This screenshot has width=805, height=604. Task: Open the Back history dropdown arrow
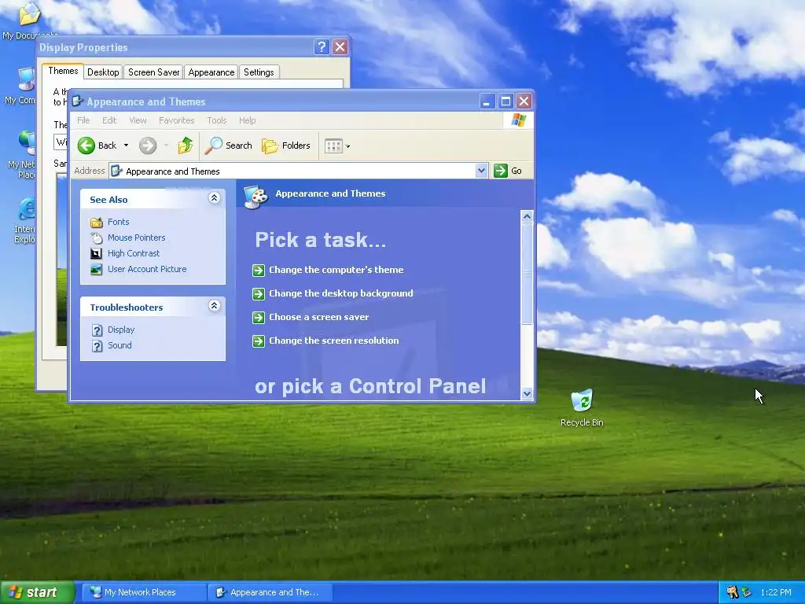coord(126,145)
